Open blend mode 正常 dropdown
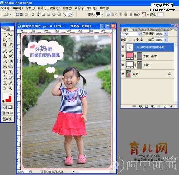The width and height of the screenshot is (179, 175). pyautogui.click(x=131, y=34)
